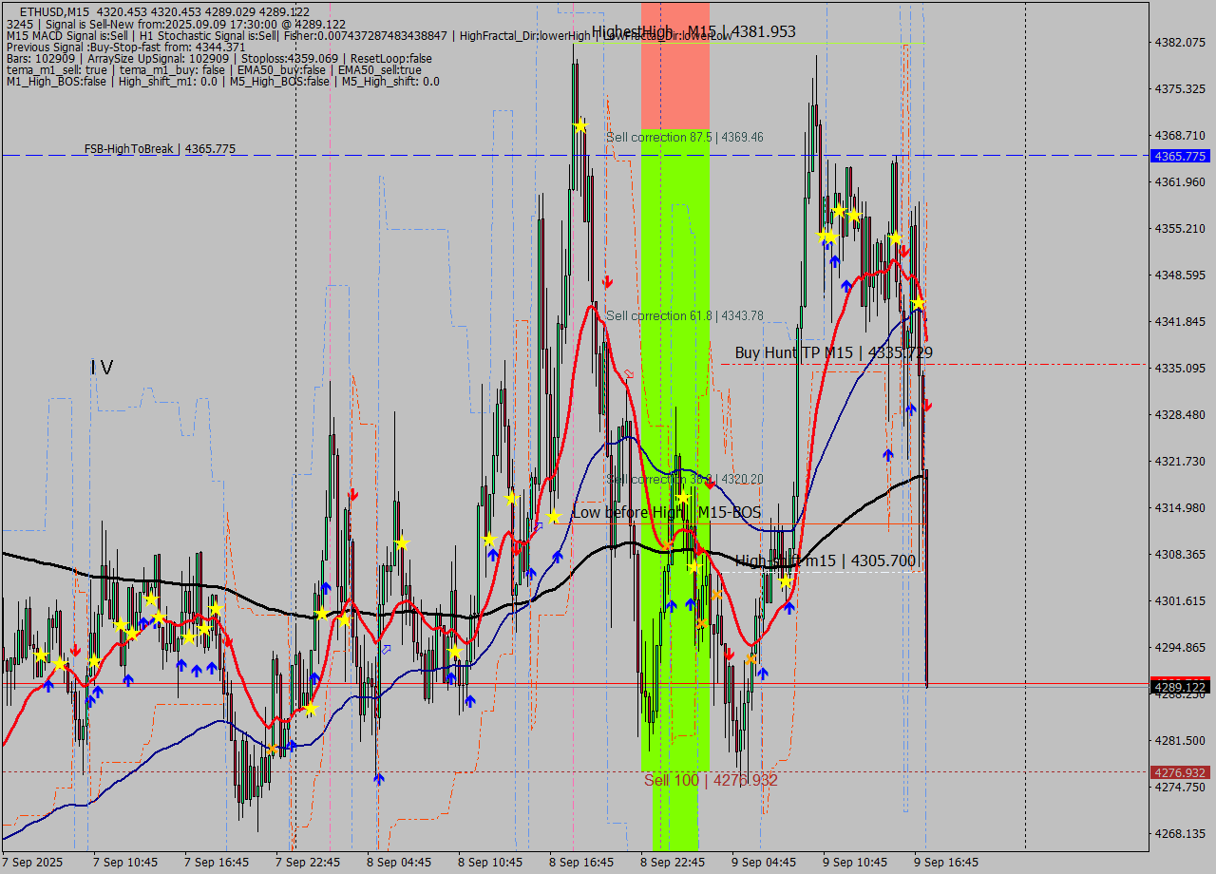This screenshot has height=874, width=1216.
Task: Click the HighestHigh M15 4381.953 label
Action: click(x=693, y=32)
